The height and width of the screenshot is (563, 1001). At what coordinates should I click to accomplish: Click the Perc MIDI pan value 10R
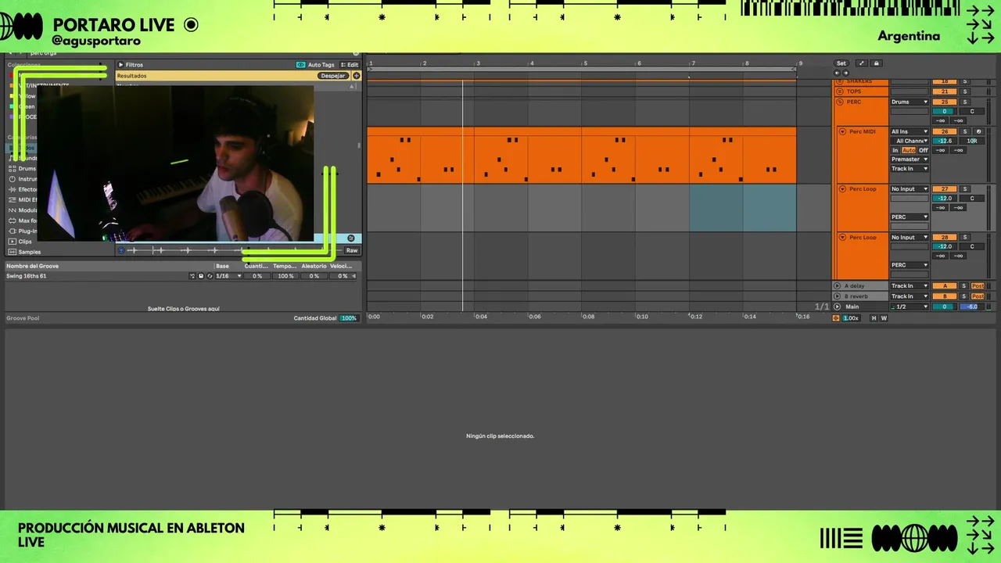(972, 141)
